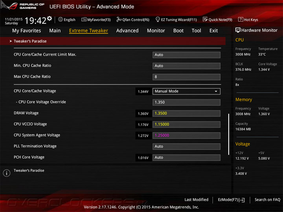Go to the Exit tab
This screenshot has height=212, width=283.
pos(213,31)
